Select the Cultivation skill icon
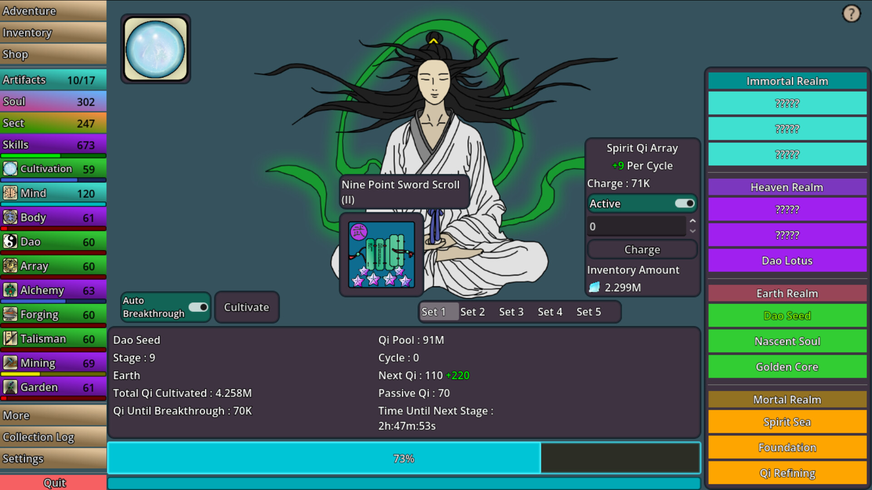 point(10,168)
